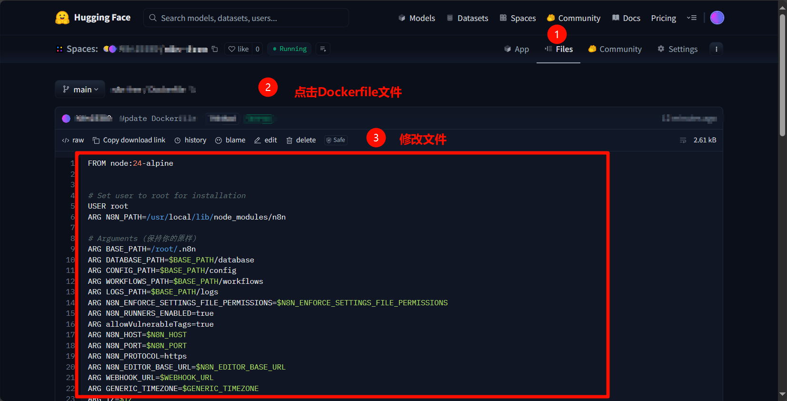Open Models in the top navigation

[417, 18]
